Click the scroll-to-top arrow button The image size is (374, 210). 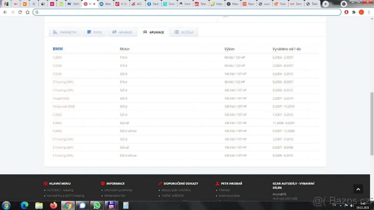(x=358, y=189)
